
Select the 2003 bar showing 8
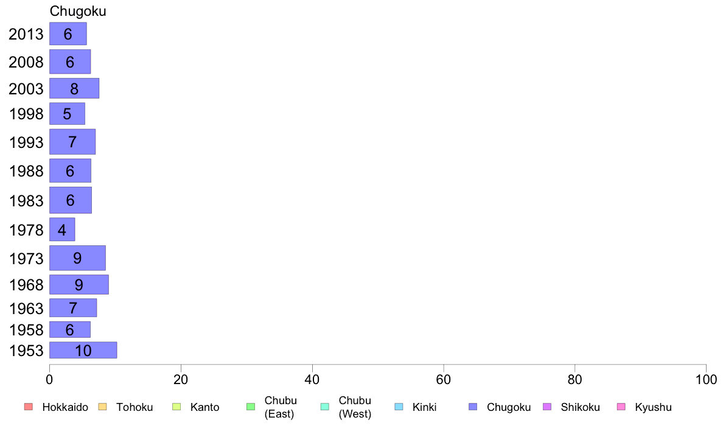74,88
